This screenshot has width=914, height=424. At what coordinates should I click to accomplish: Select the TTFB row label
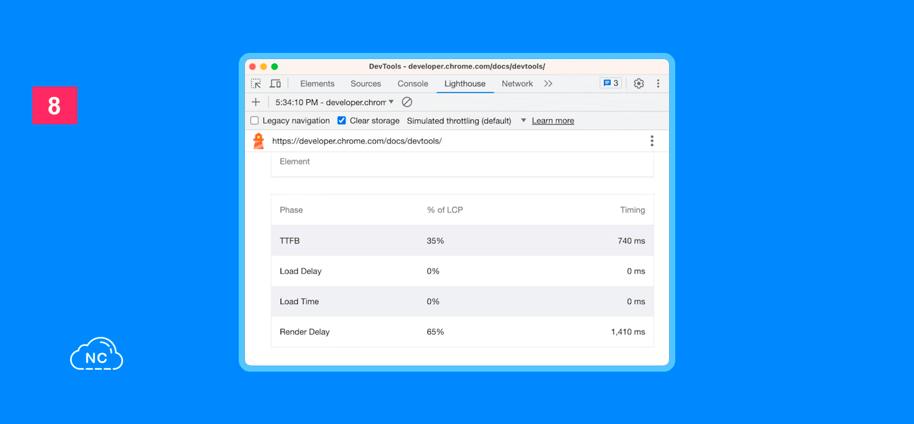(289, 241)
